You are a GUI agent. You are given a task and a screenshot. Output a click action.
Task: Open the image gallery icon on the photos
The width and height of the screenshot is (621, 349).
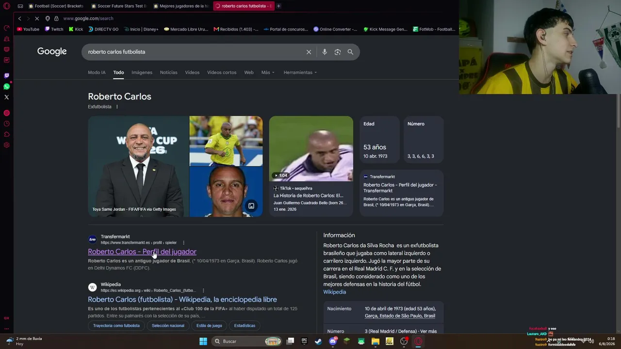(251, 206)
